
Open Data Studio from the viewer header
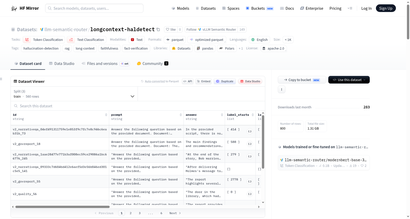click(250, 81)
